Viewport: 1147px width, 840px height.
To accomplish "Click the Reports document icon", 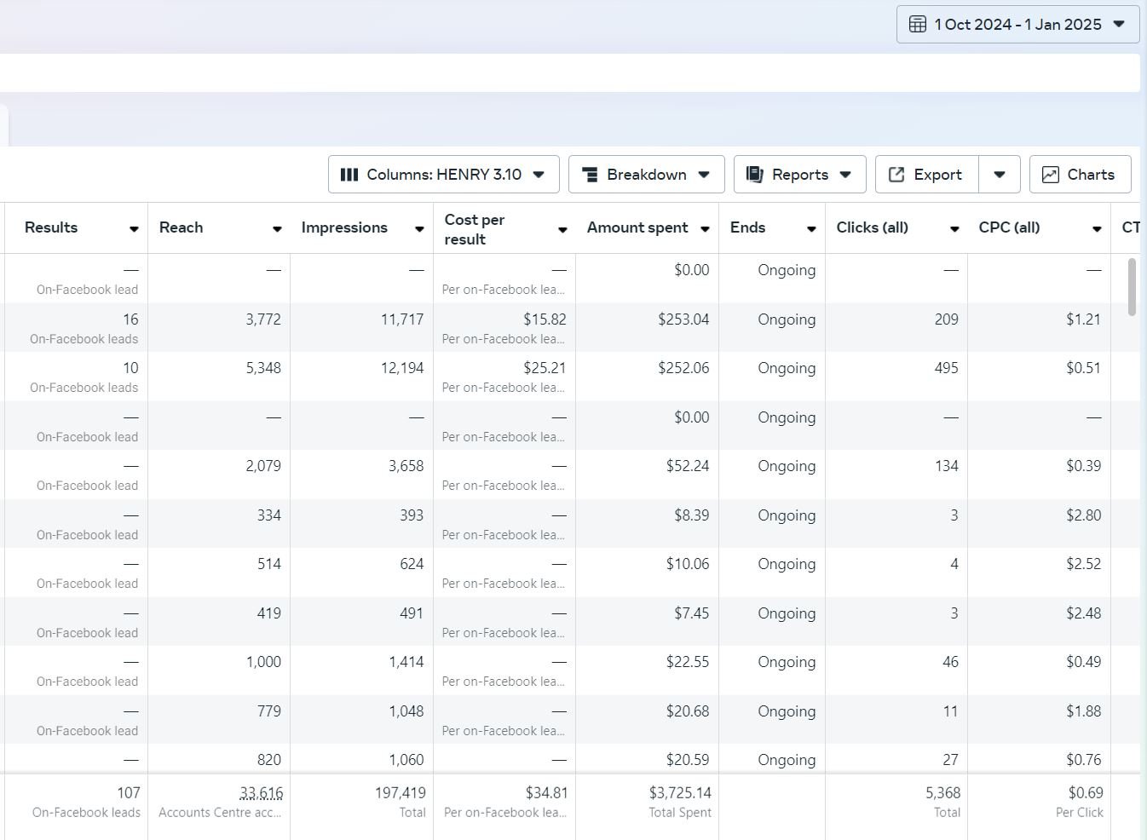I will coord(754,175).
